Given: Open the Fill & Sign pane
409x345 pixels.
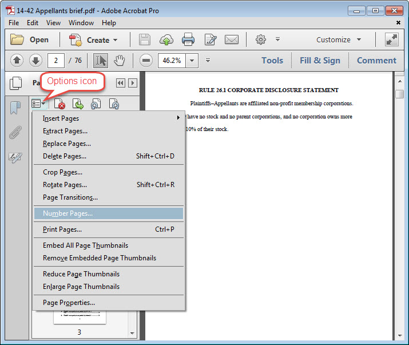Looking at the screenshot, I should (320, 61).
